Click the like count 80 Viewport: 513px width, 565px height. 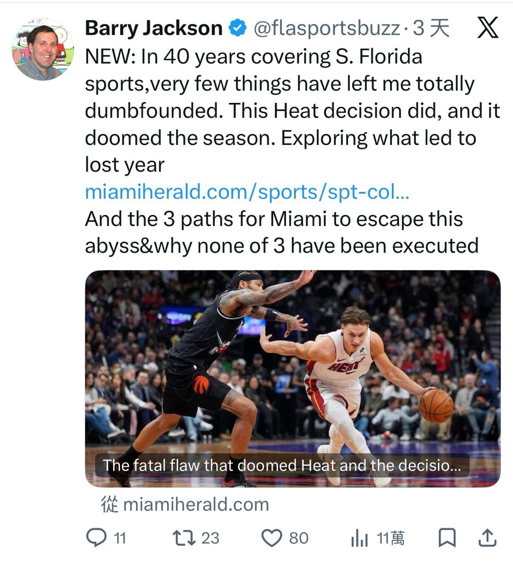coord(299,538)
